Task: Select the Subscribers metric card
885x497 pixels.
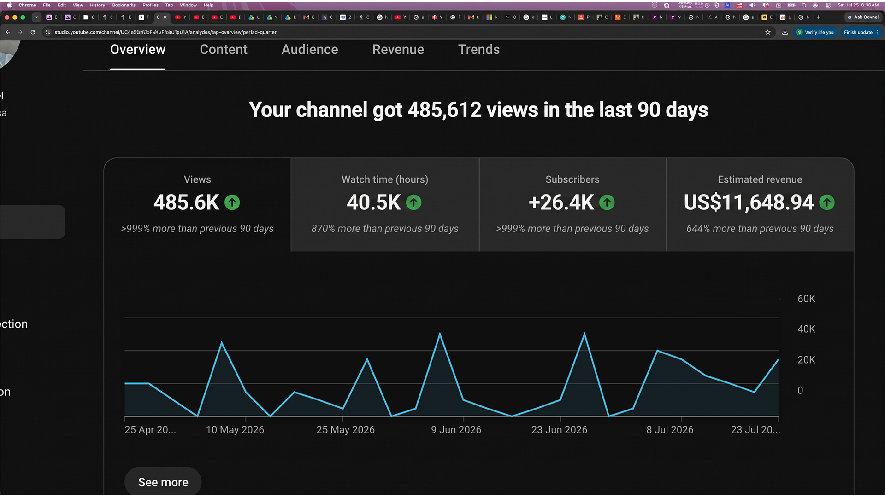Action: 572,205
